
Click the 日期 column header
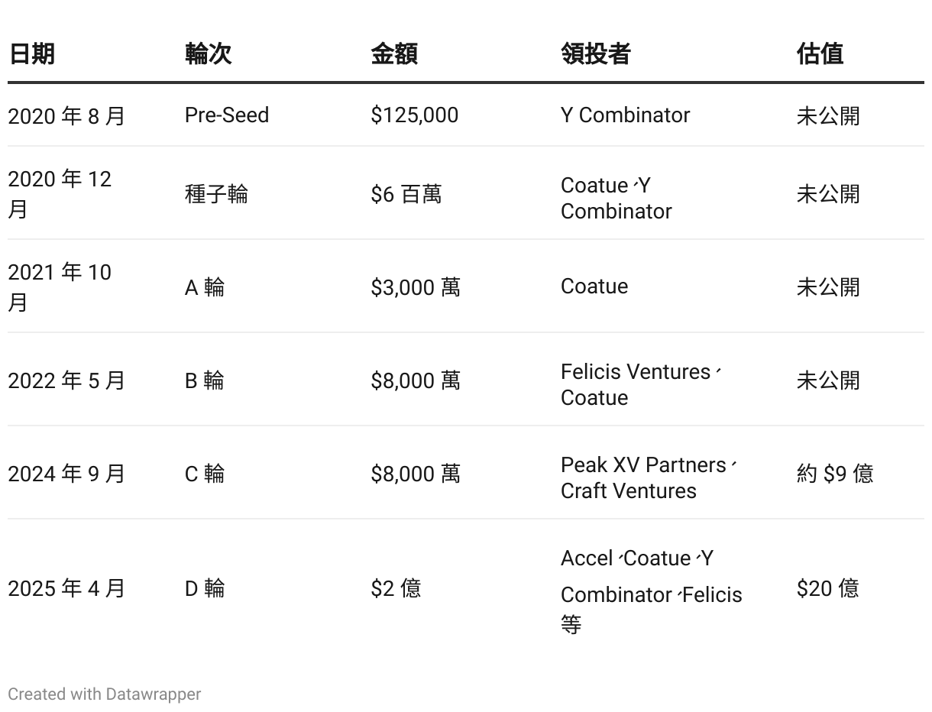point(31,54)
